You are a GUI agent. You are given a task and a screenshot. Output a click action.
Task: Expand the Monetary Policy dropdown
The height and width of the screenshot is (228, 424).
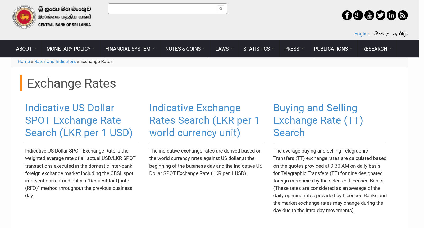[71, 49]
